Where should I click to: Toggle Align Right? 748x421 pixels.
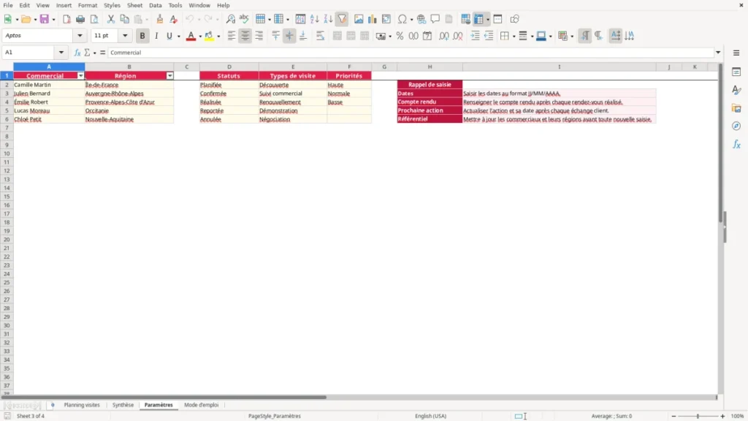[259, 36]
